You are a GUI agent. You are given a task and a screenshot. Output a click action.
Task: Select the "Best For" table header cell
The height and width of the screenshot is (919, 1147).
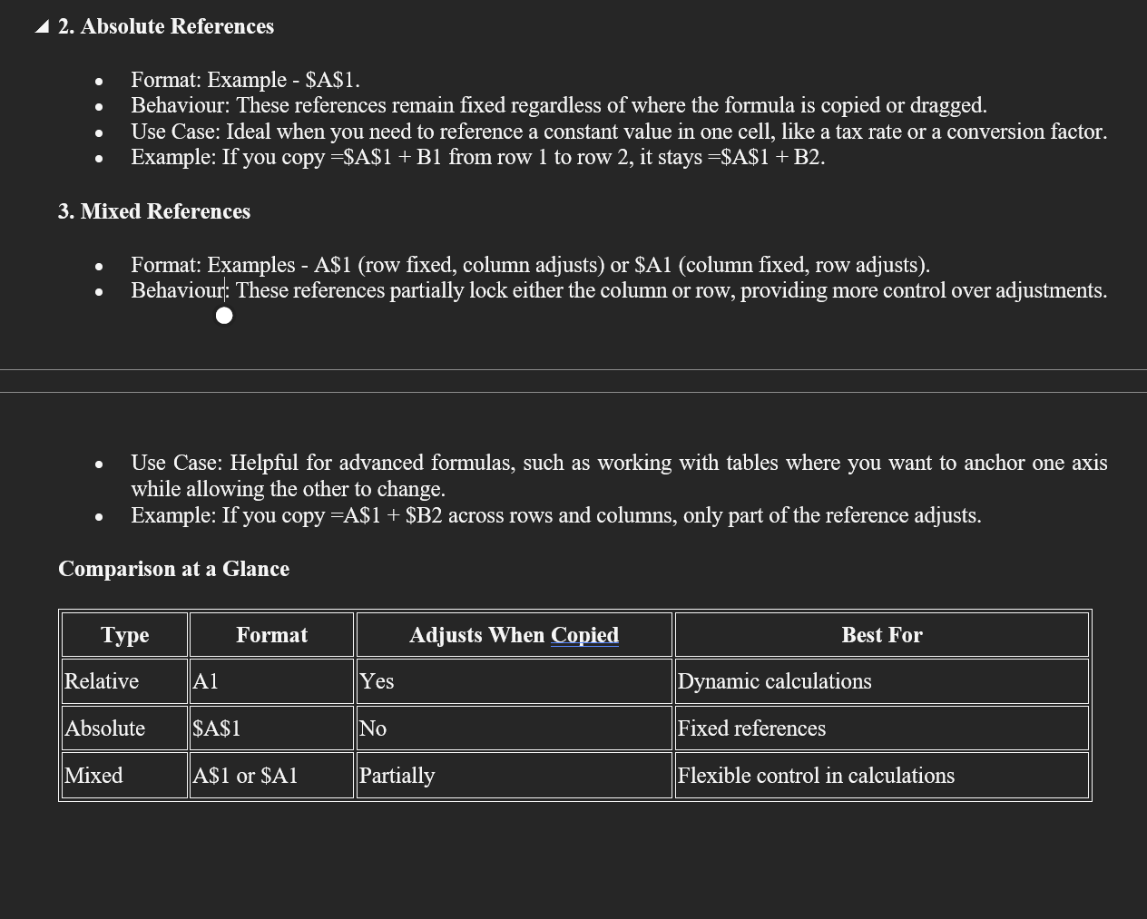pos(881,635)
